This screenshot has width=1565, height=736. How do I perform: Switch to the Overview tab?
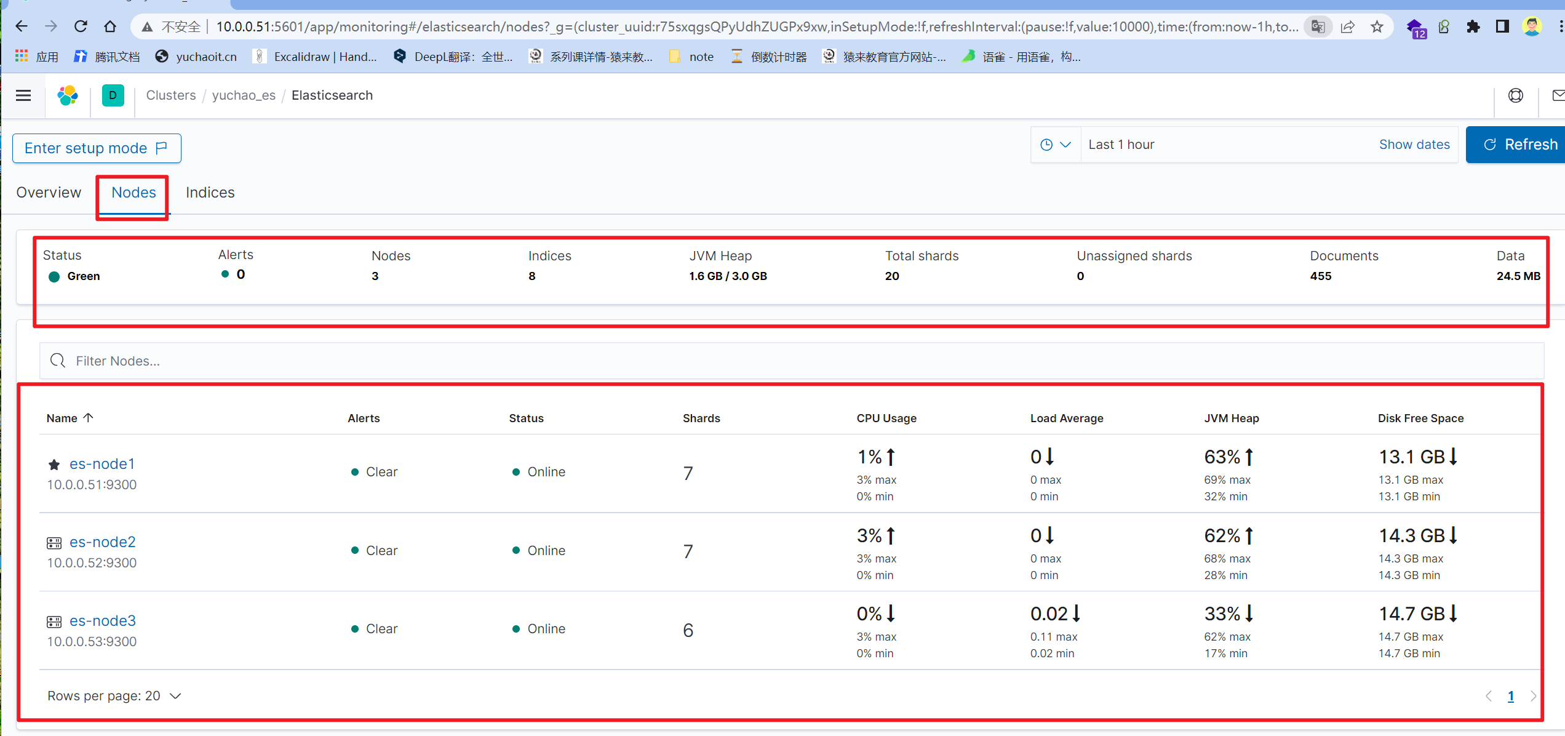pos(49,193)
